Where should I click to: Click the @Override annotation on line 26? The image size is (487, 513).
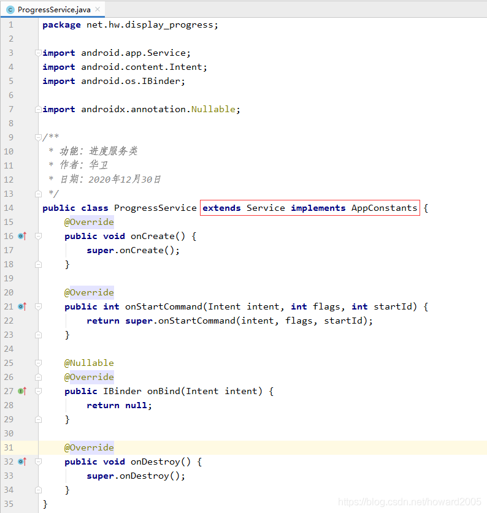(89, 377)
